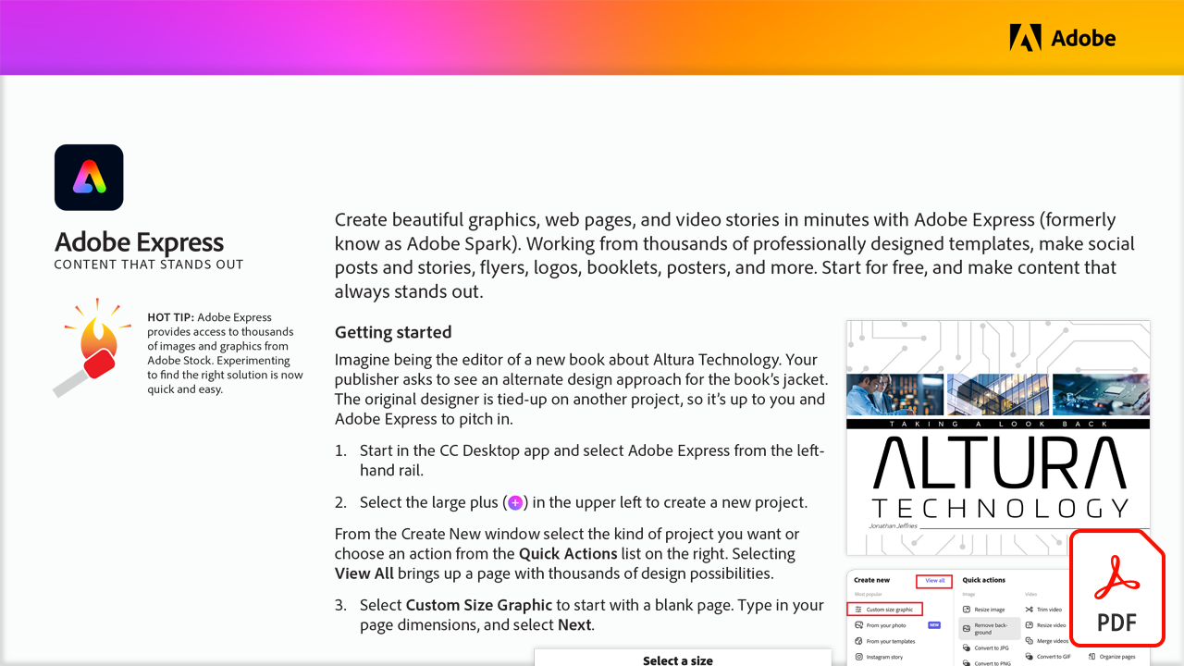Click the From your photo icon

tap(858, 625)
